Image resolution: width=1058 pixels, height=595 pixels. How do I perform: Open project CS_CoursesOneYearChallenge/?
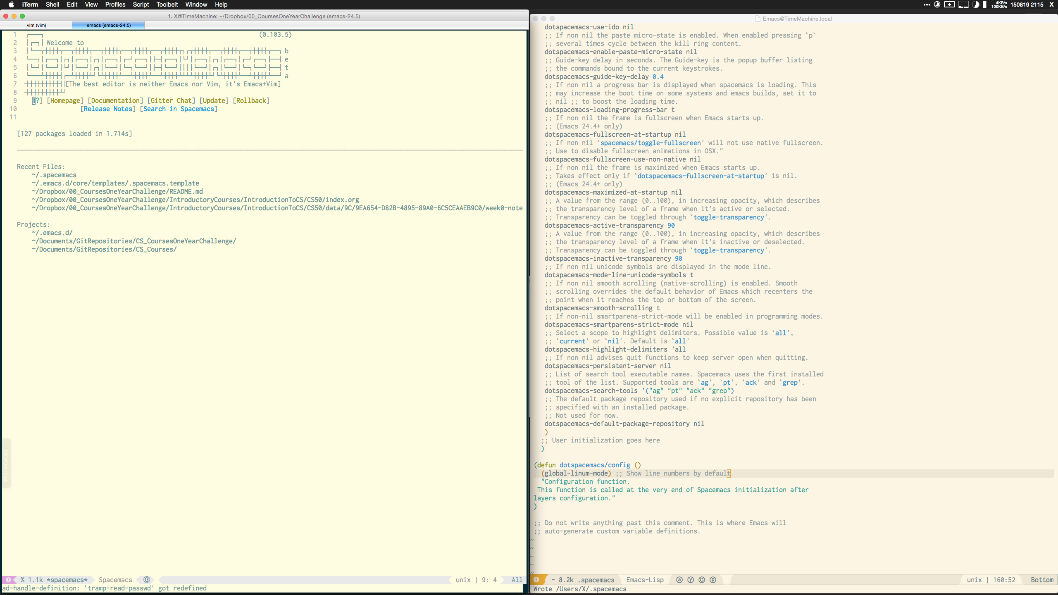(x=134, y=241)
